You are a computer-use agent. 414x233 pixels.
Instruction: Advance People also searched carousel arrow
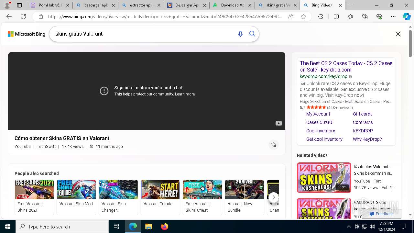point(274,197)
